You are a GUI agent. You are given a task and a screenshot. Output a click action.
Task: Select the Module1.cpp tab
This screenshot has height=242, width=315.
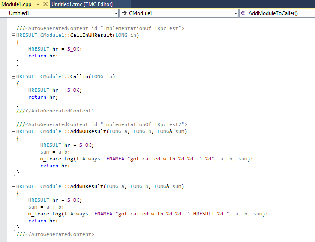(x=16, y=4)
